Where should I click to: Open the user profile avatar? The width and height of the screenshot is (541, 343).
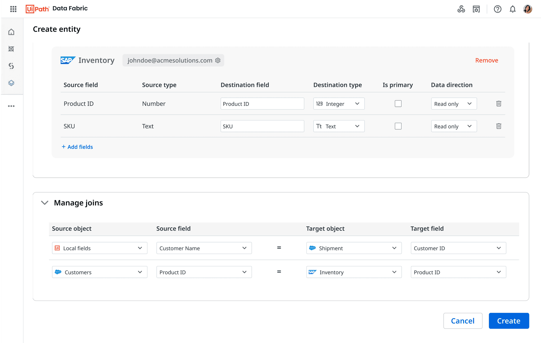pos(528,9)
